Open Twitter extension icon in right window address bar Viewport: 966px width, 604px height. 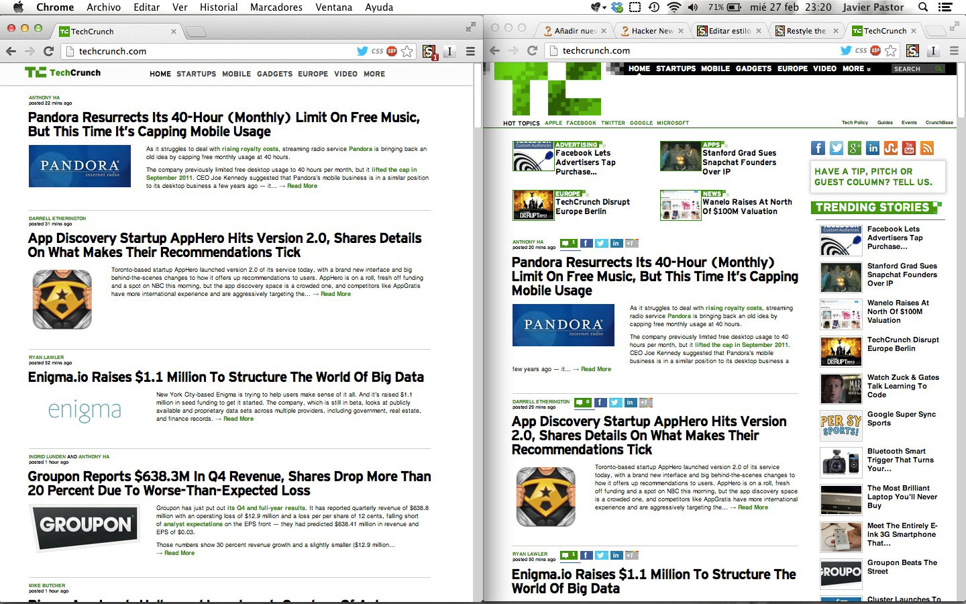846,50
